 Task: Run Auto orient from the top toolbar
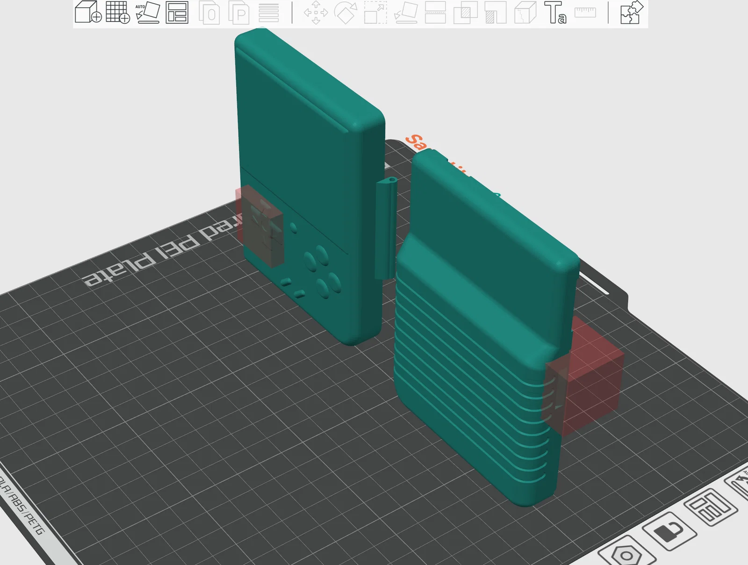click(148, 12)
